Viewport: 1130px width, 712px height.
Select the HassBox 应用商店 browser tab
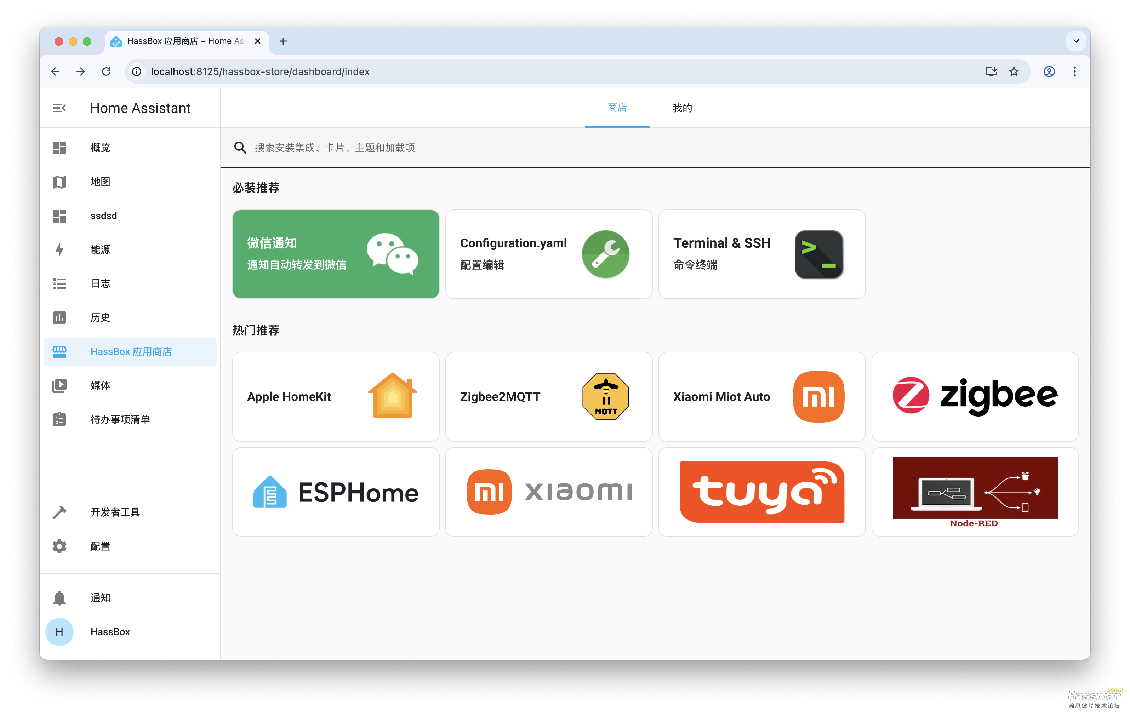pyautogui.click(x=187, y=41)
